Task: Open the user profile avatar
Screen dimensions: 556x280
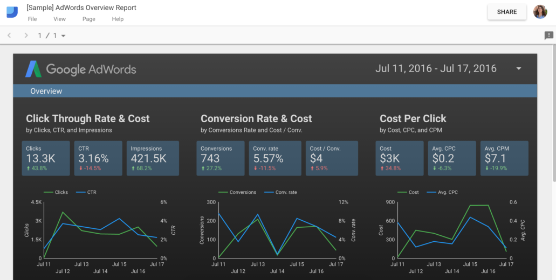Action: (x=540, y=12)
